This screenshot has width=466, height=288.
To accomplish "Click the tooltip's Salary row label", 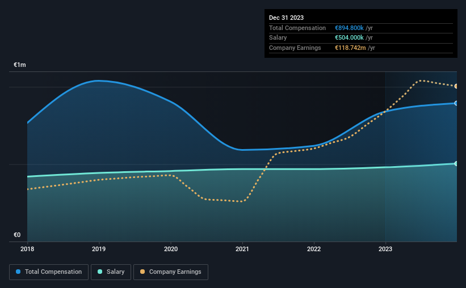I will point(278,38).
